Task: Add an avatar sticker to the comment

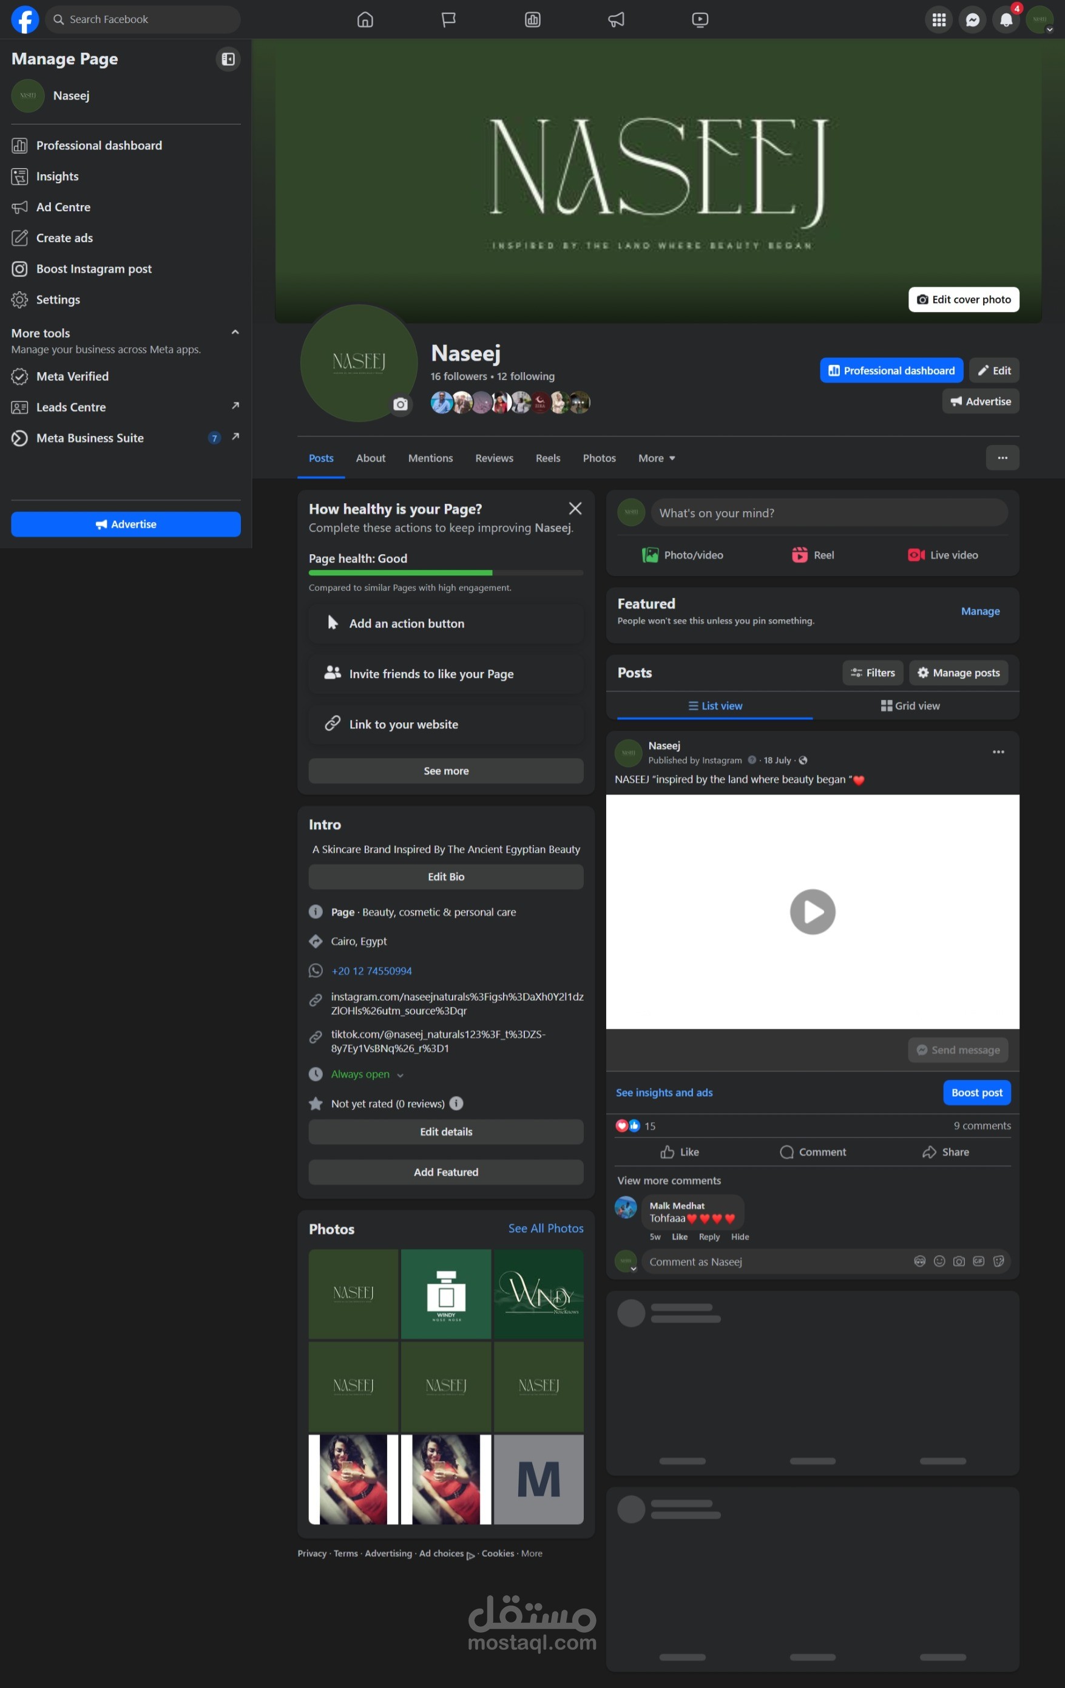Action: pos(920,1261)
